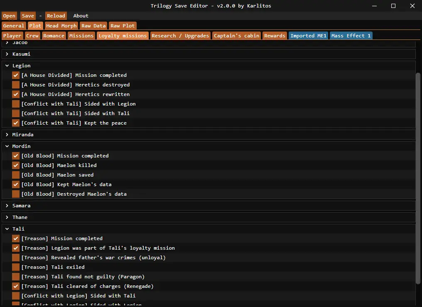The image size is (422, 307).
Task: Check Heretics destroyed checkbox
Action: point(16,85)
